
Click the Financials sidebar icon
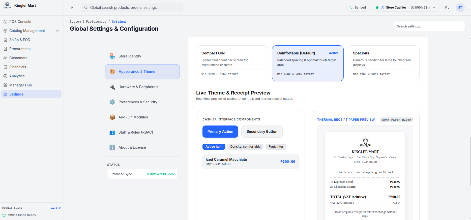pos(5,67)
